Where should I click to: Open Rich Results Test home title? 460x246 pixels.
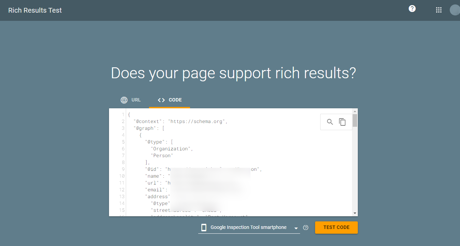(35, 10)
